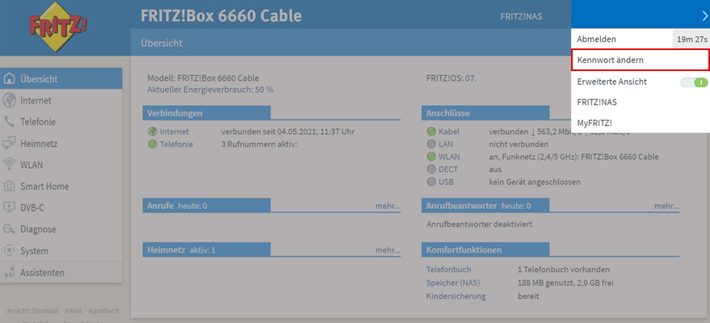Viewport: 710px width, 323px height.
Task: Open MyFRITZ! from the user menu
Action: (x=594, y=122)
